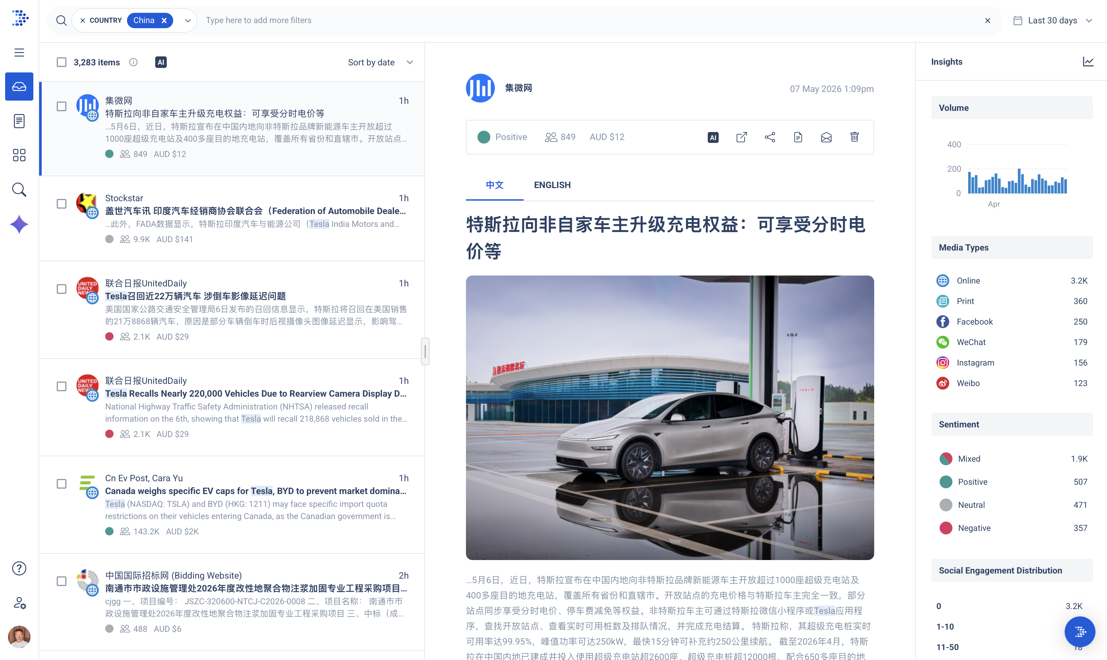The height and width of the screenshot is (660, 1107).
Task: Filter by Print media type
Action: pos(1011,301)
